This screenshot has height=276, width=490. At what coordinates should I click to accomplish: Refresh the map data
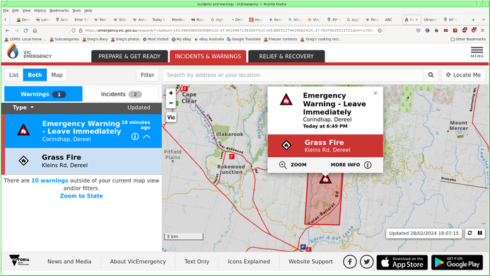coord(469,233)
